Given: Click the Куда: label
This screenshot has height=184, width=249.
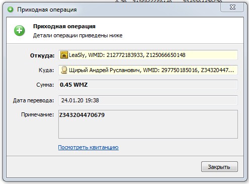Looking at the screenshot, I should click(46, 70).
